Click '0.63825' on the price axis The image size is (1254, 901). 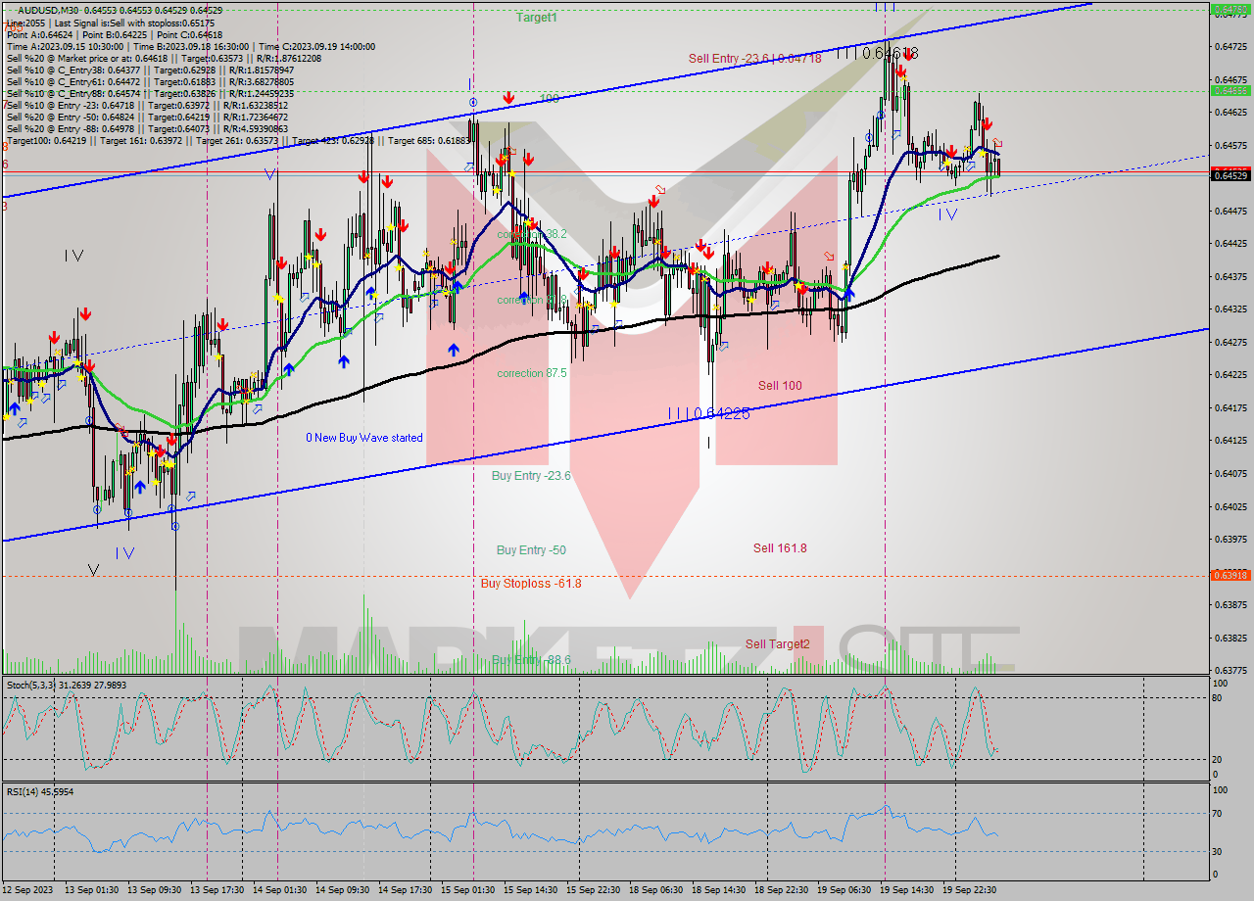[x=1231, y=639]
